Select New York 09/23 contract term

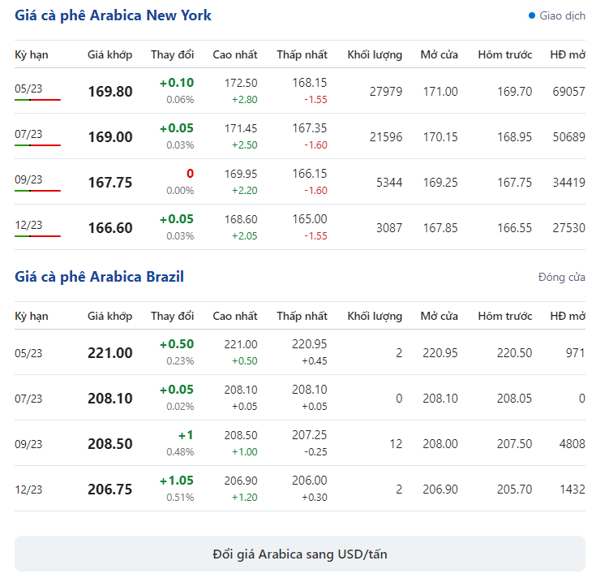[28, 179]
